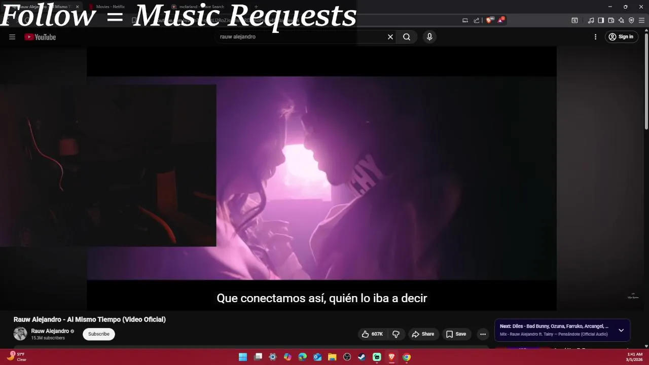The width and height of the screenshot is (649, 365).
Task: Save the video to a playlist
Action: pyautogui.click(x=456, y=334)
